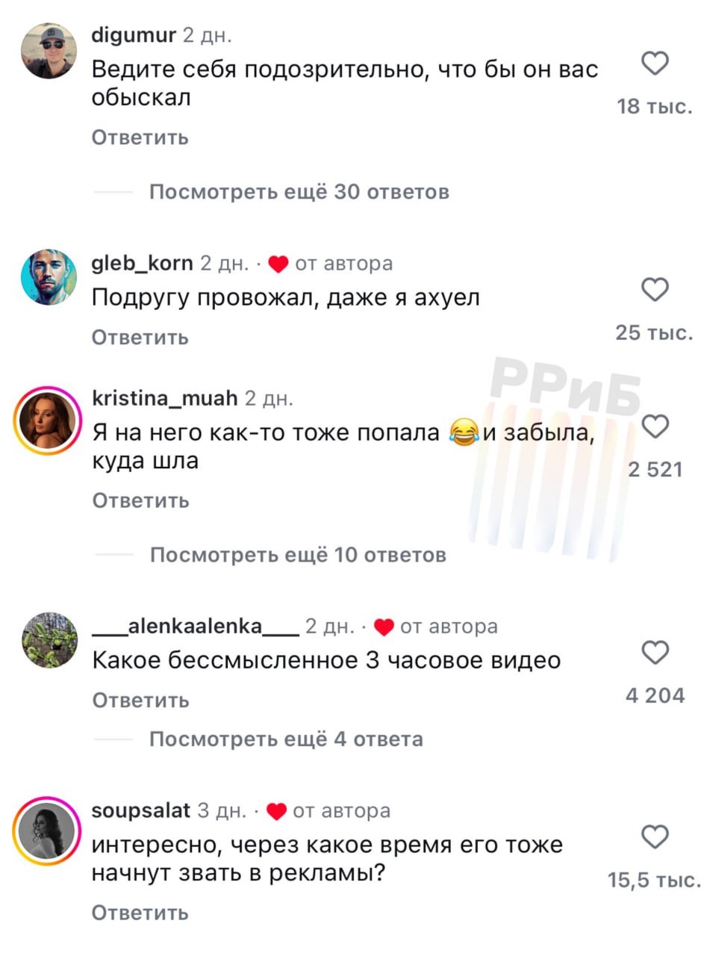
Task: Tap heart on kristina_muah's comment
Action: point(655,426)
